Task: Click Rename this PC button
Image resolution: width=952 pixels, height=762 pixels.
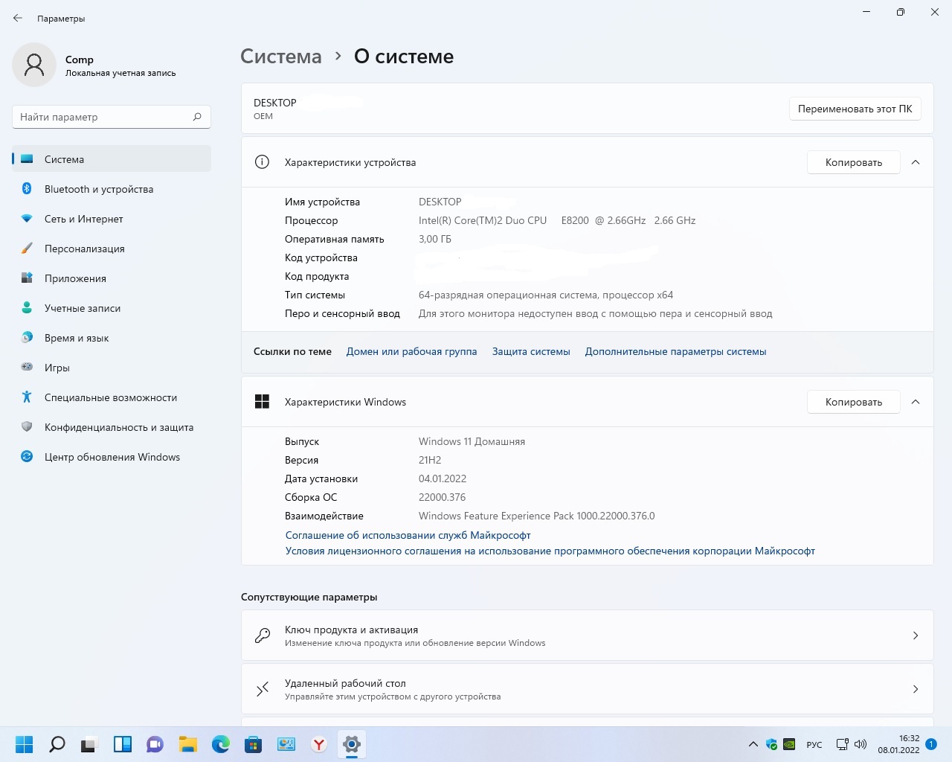Action: pos(855,109)
